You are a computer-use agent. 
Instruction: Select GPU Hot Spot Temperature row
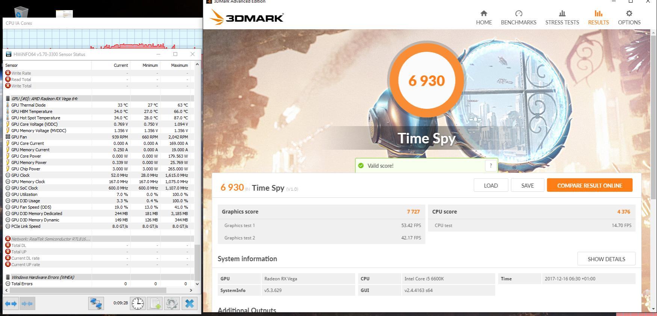(99, 118)
